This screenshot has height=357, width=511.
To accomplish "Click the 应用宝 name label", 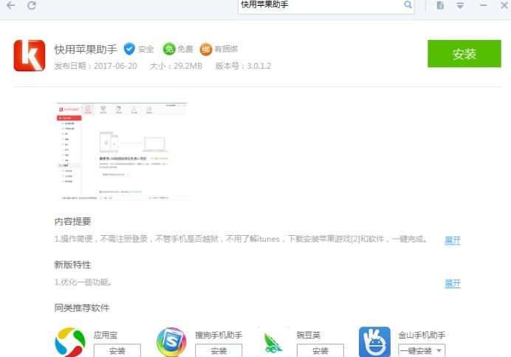I will coord(106,335).
